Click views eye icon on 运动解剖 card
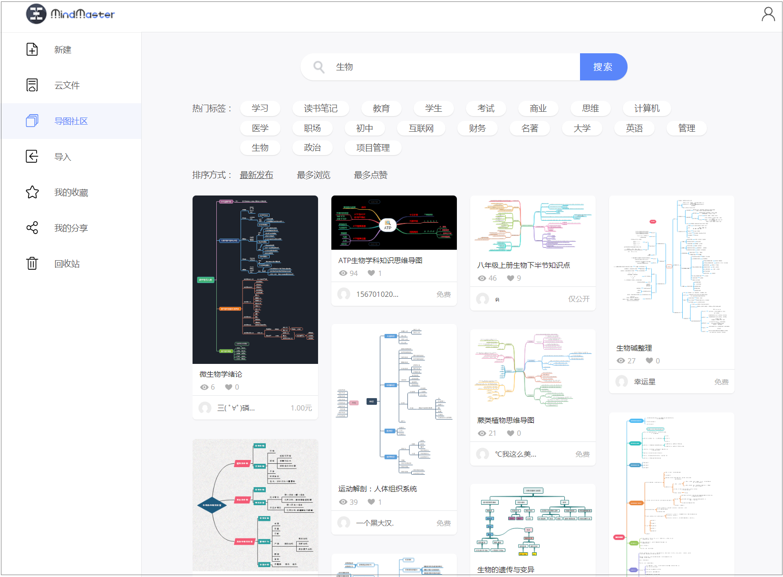Image resolution: width=783 pixels, height=577 pixels. [343, 502]
